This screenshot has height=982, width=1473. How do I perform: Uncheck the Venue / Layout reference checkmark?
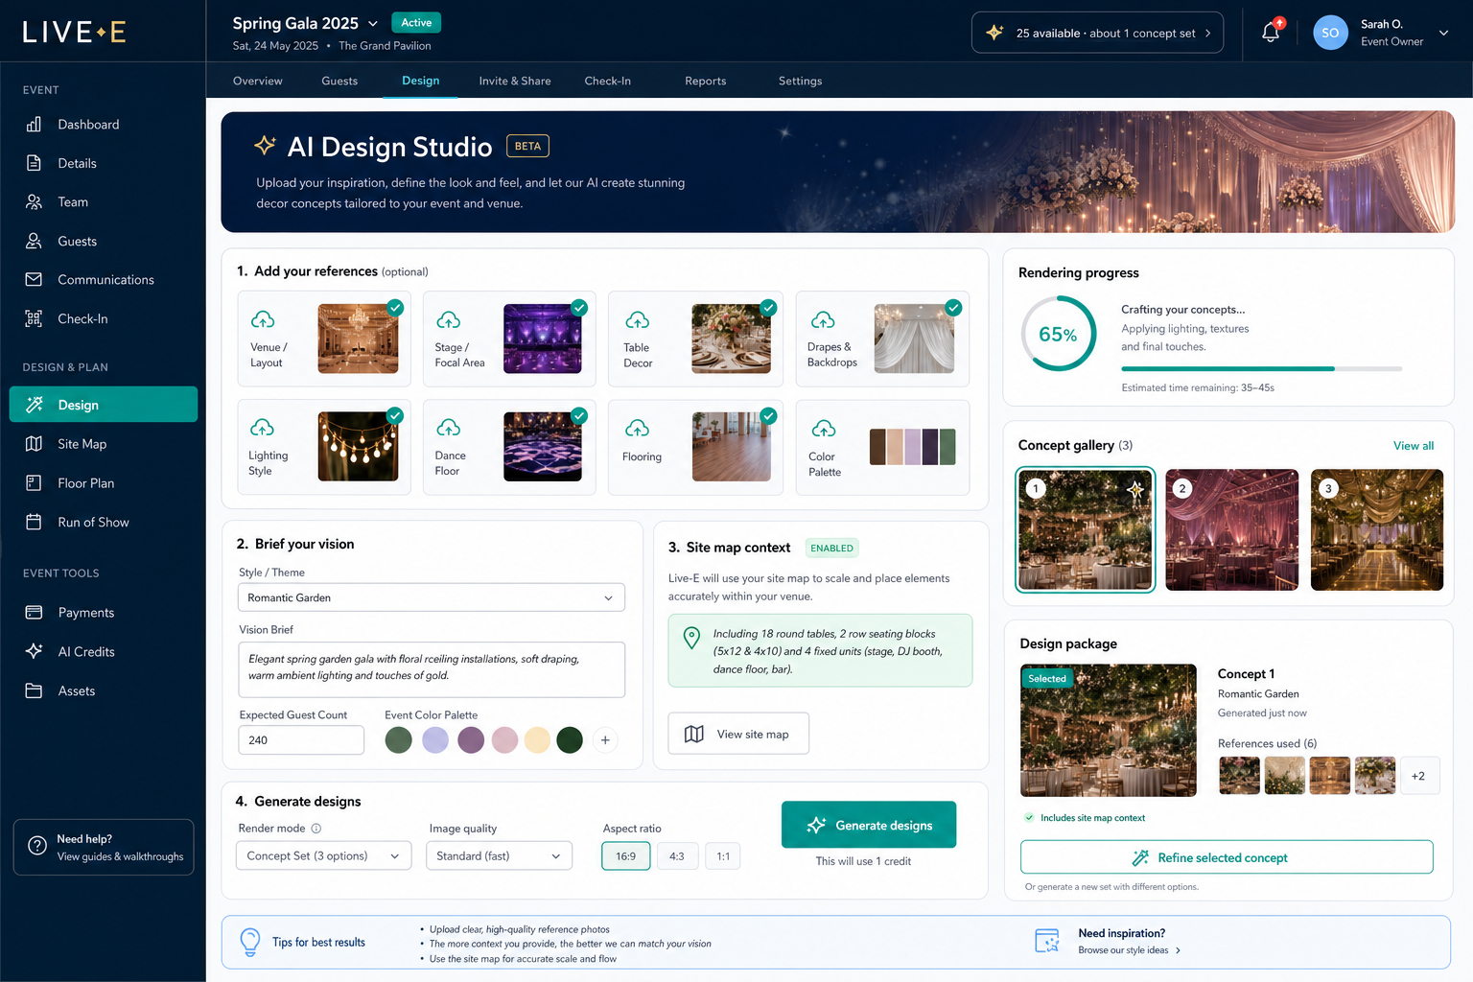click(395, 308)
